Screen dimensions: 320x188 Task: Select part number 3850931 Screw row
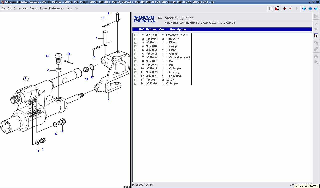click(162, 80)
